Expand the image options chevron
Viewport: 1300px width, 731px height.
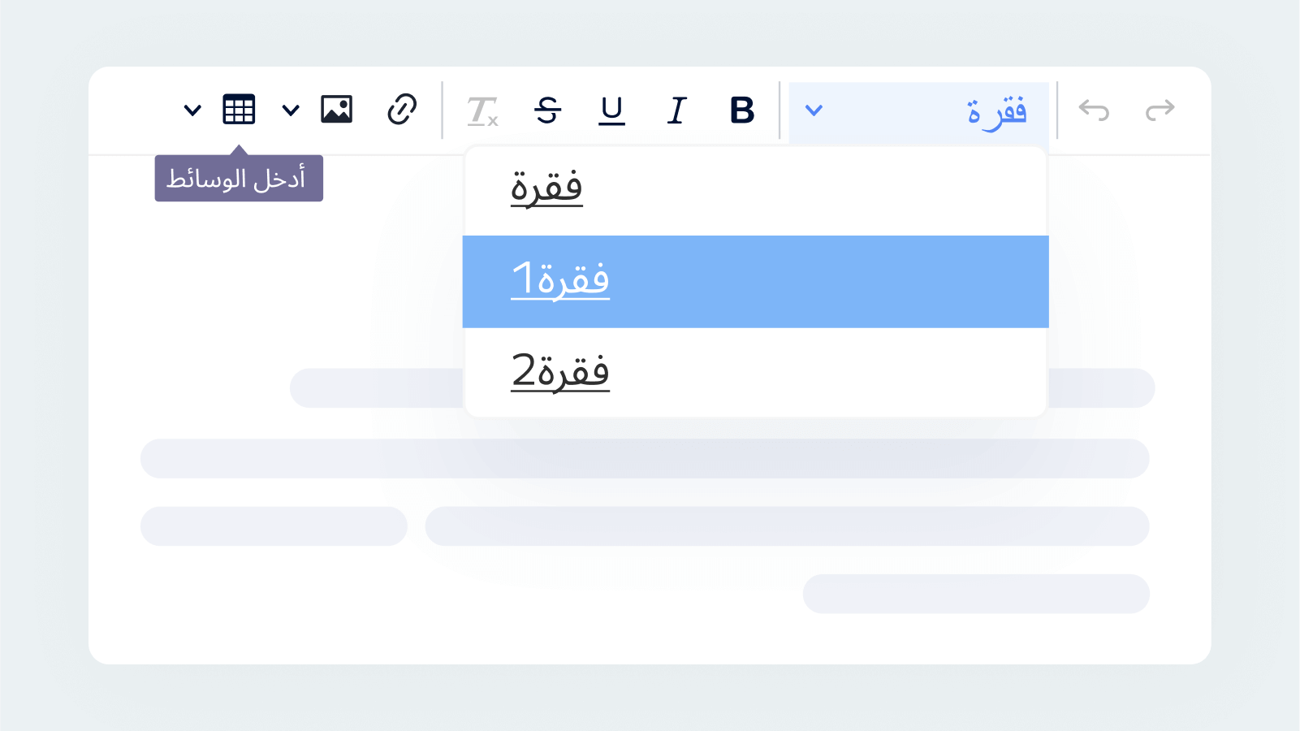pos(291,110)
